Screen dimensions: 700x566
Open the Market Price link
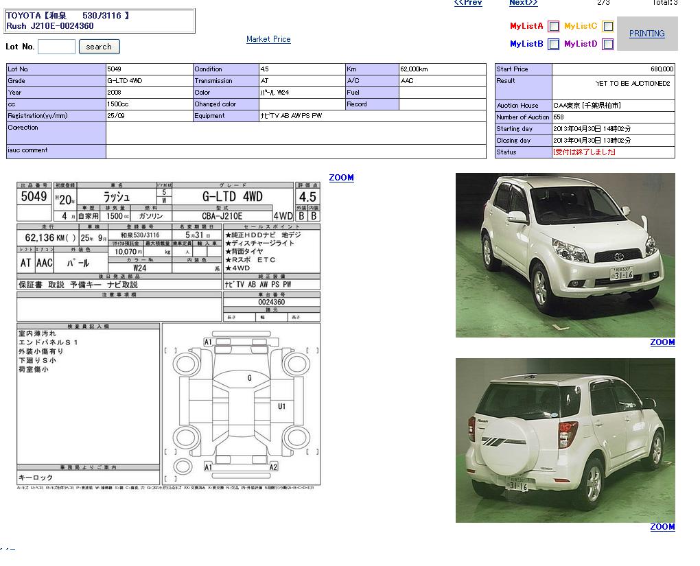268,39
